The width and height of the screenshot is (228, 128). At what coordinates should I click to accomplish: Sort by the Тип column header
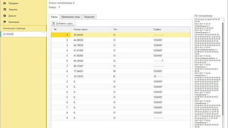pyautogui.click(x=130, y=30)
